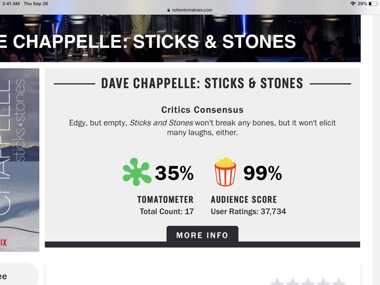Tap the battery indicator icon
This screenshot has width=380, height=285.
point(373,4)
